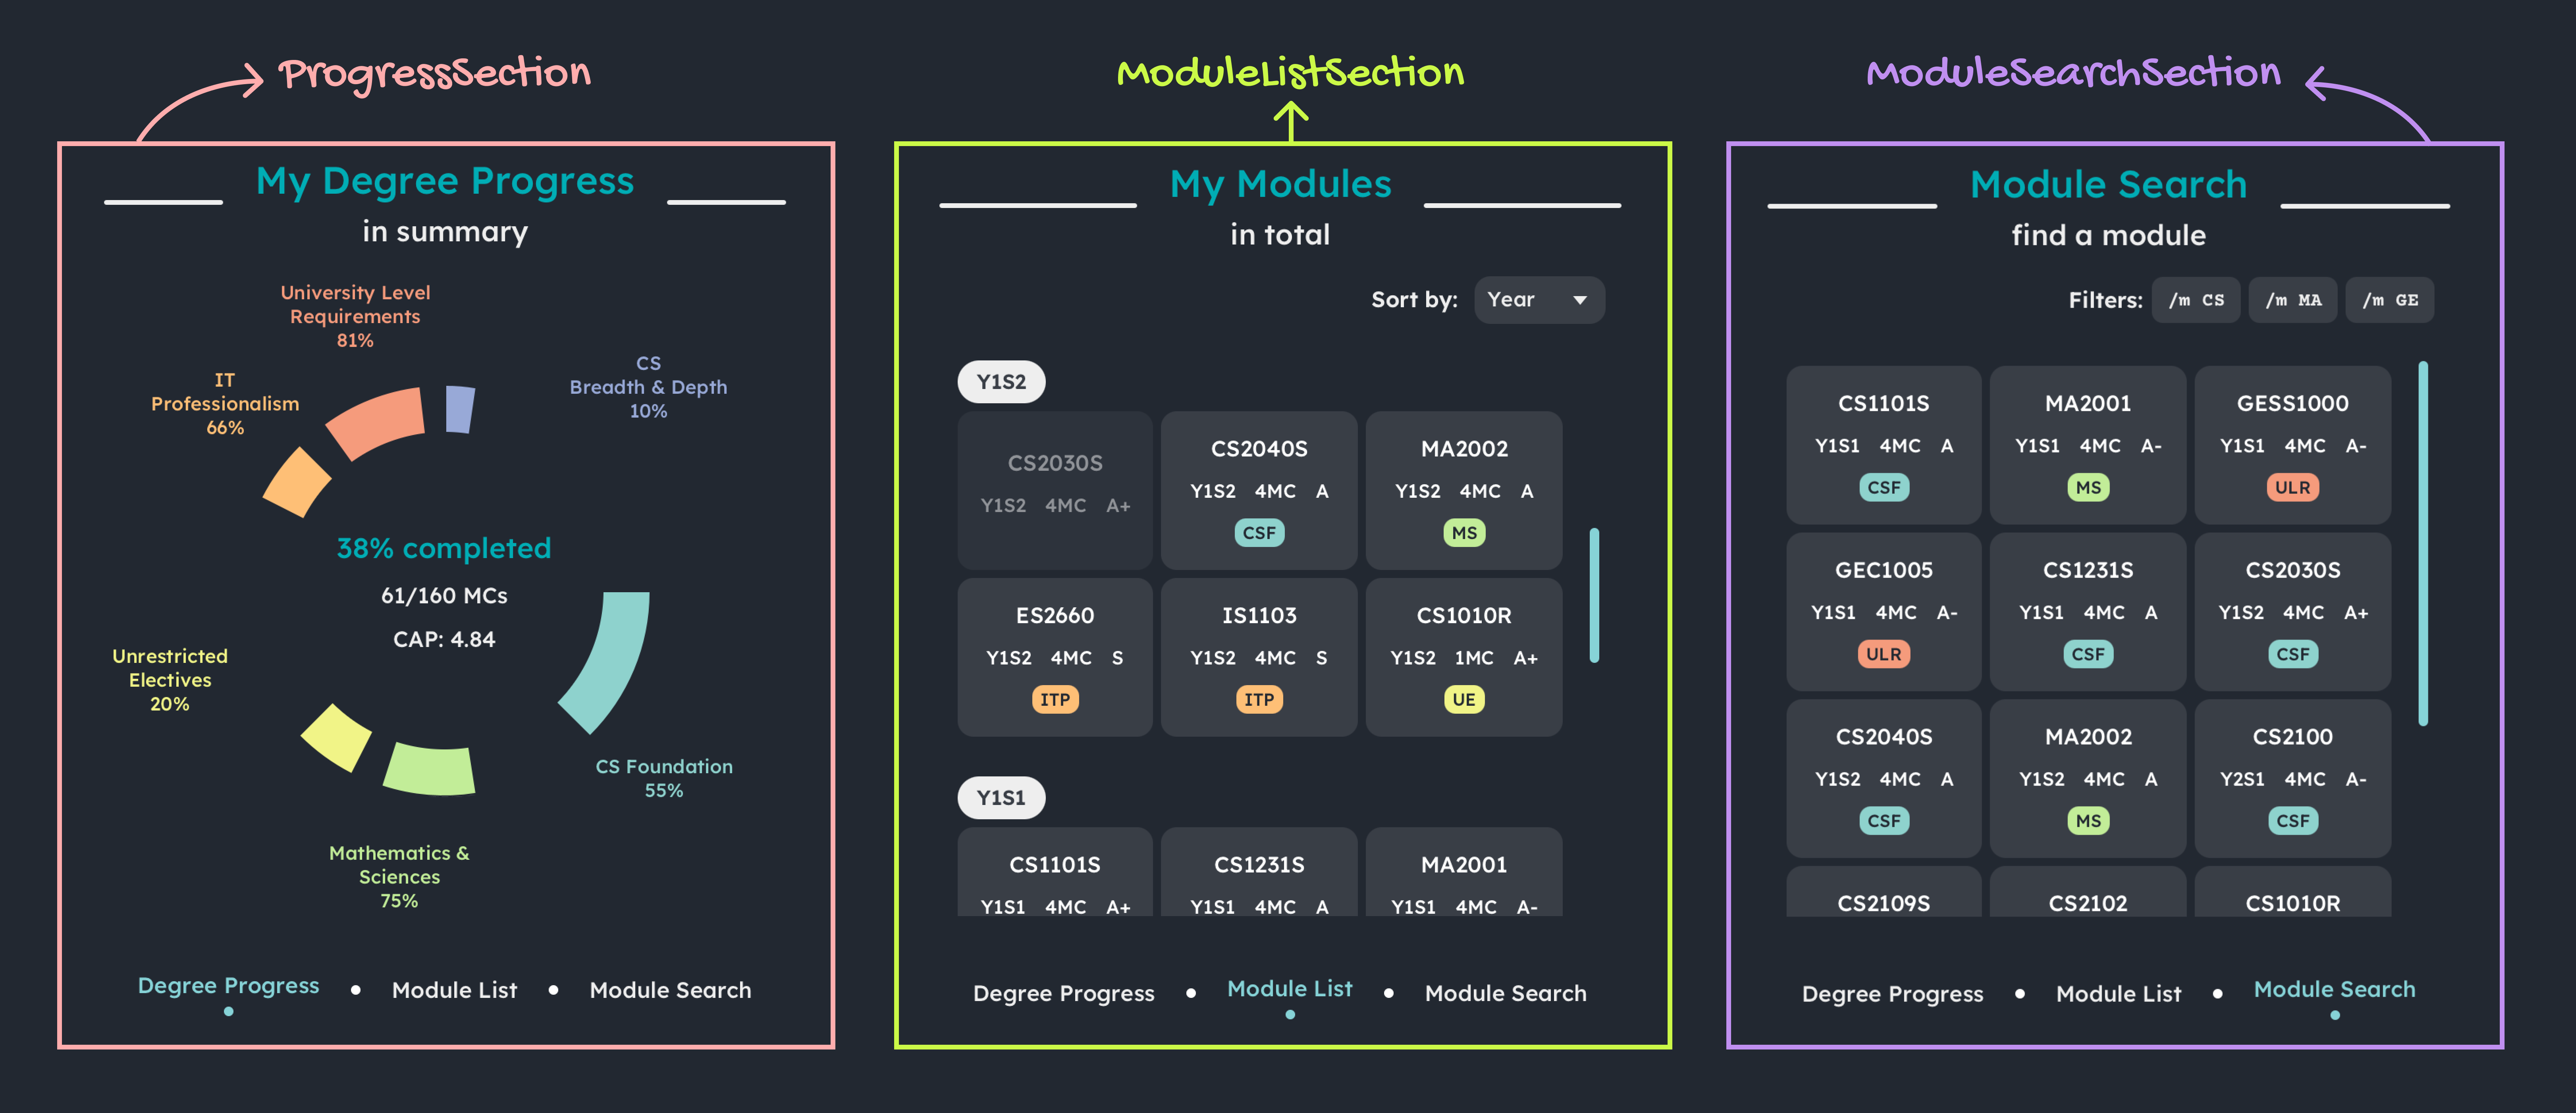The width and height of the screenshot is (2576, 1113).
Task: Open Degree Progress from ModuleSearchSection panel
Action: [1893, 994]
